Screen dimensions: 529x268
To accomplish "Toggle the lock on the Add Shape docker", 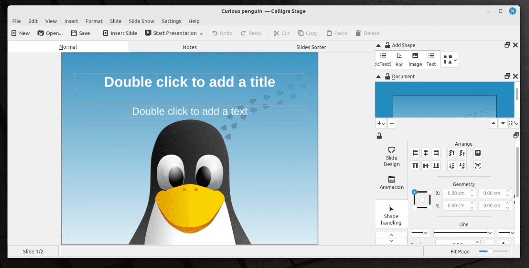I will point(387,45).
